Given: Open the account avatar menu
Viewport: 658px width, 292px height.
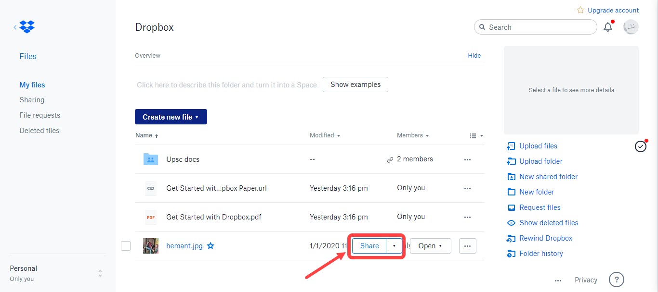Looking at the screenshot, I should (631, 27).
